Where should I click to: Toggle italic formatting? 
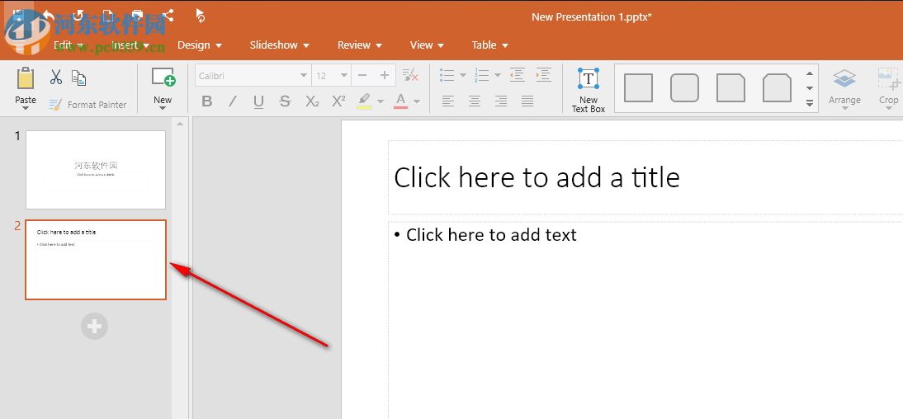[233, 102]
